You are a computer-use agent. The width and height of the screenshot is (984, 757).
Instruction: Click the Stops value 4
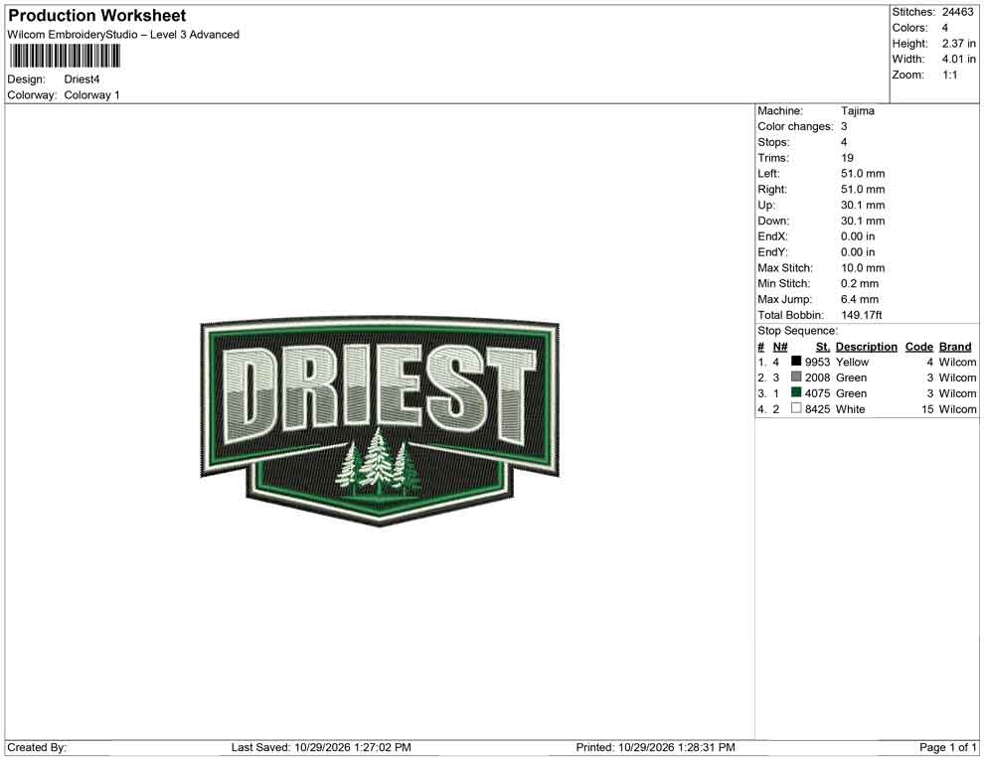click(x=844, y=142)
